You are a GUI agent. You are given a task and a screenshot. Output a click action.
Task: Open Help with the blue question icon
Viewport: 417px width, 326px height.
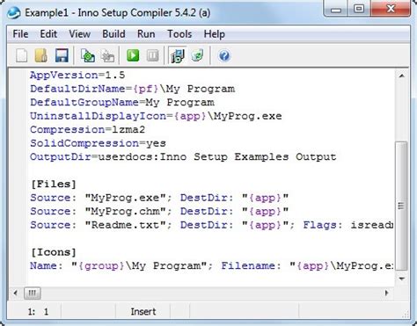click(x=224, y=55)
